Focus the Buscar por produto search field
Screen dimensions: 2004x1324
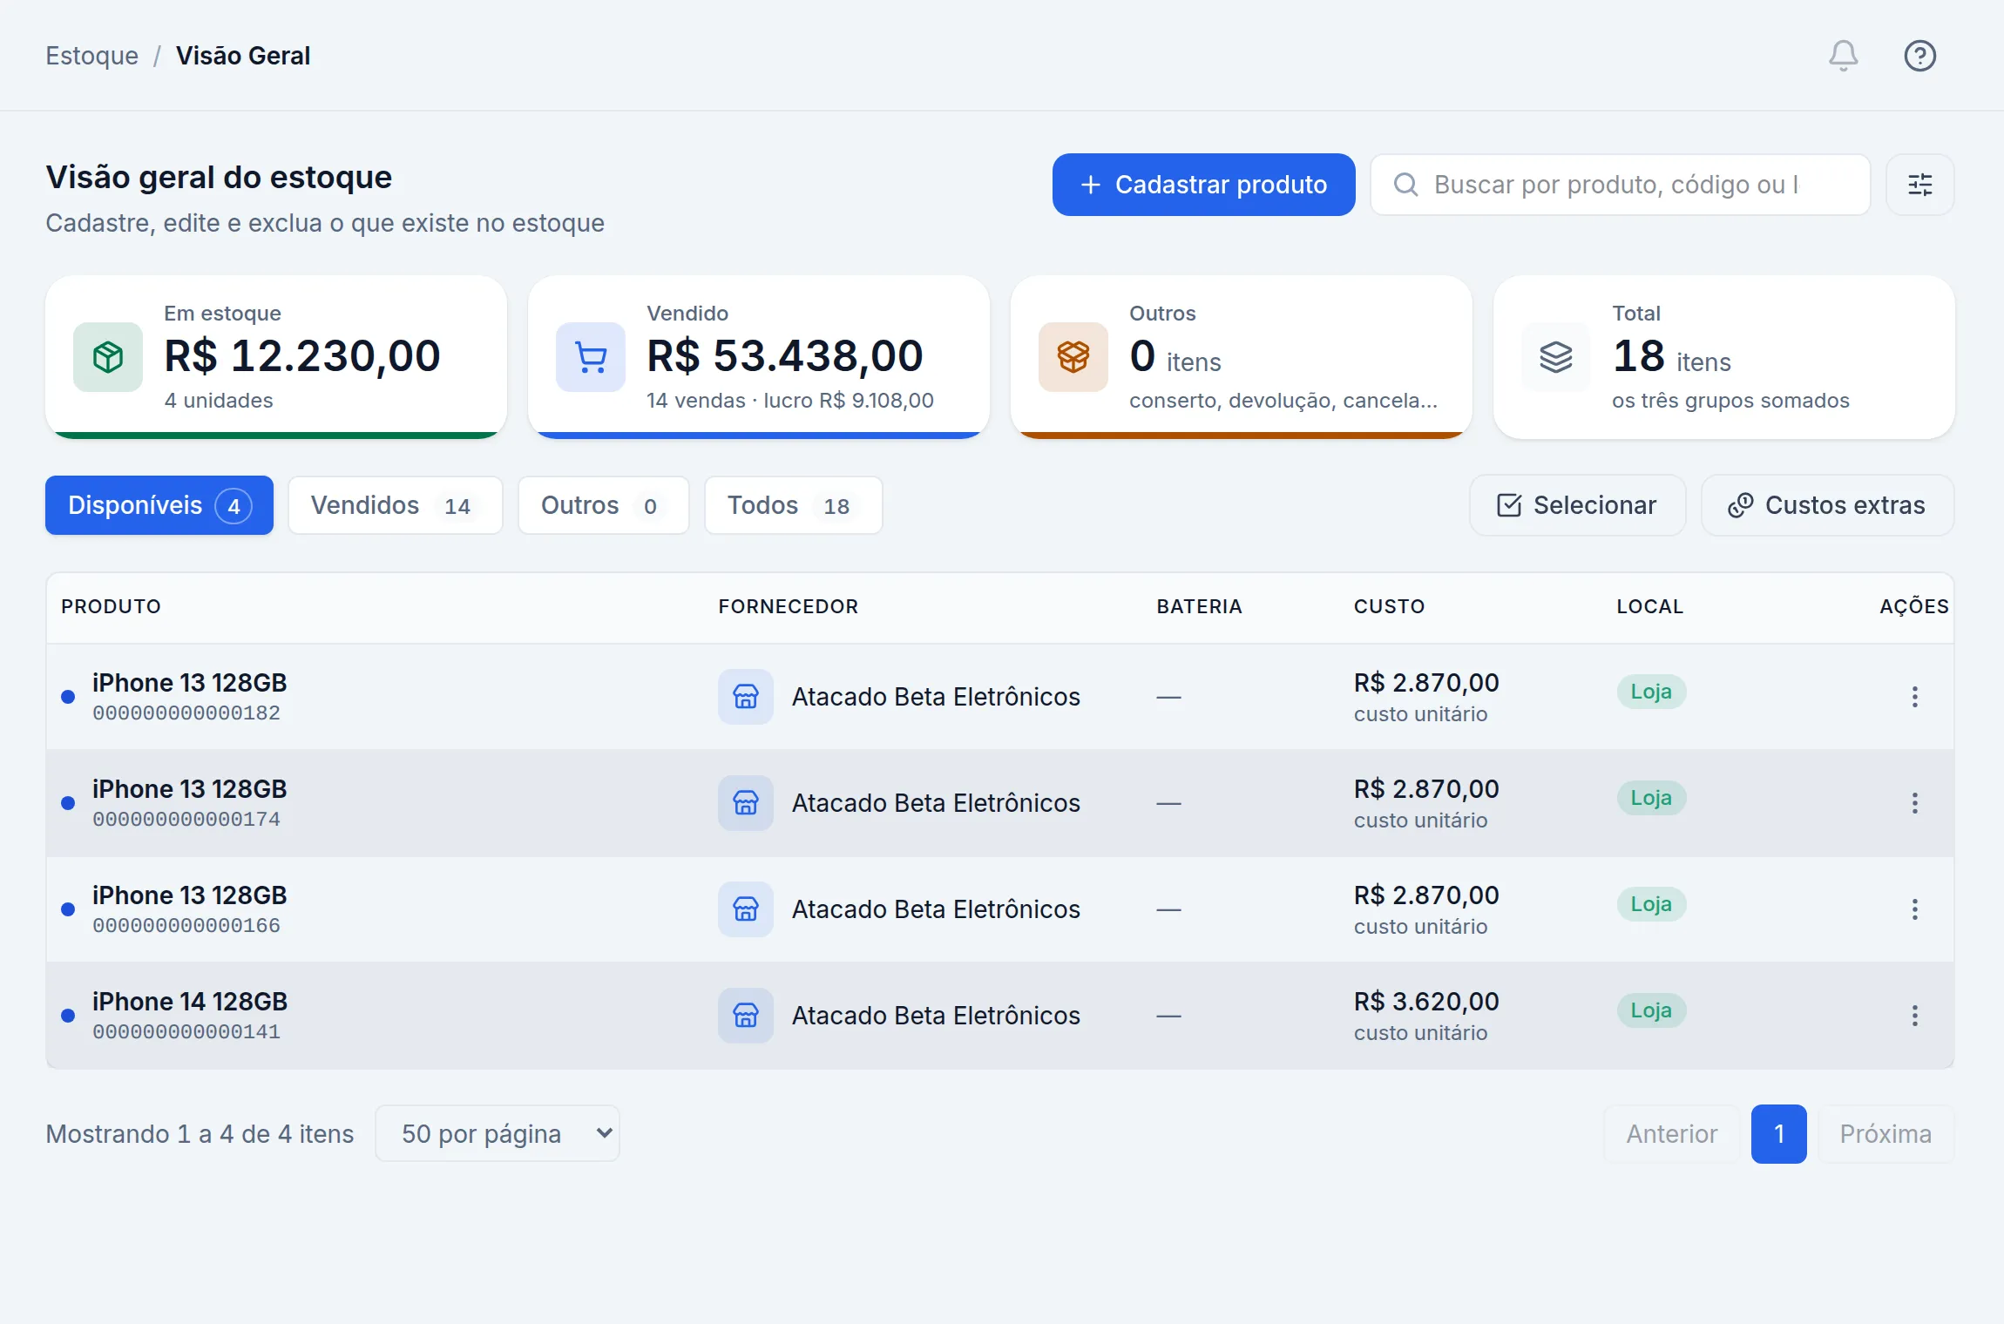pos(1621,185)
